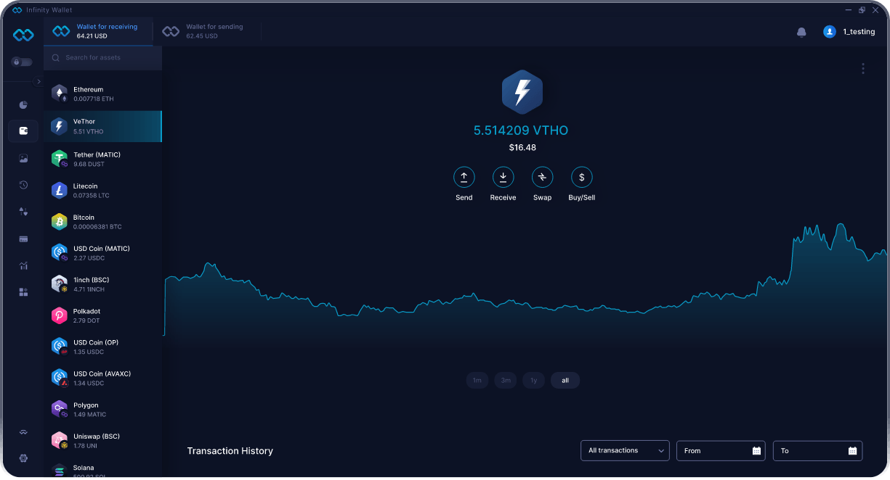Click the connection icon near sidebar bottom
Viewport: 890px width, 480px height.
(23, 432)
